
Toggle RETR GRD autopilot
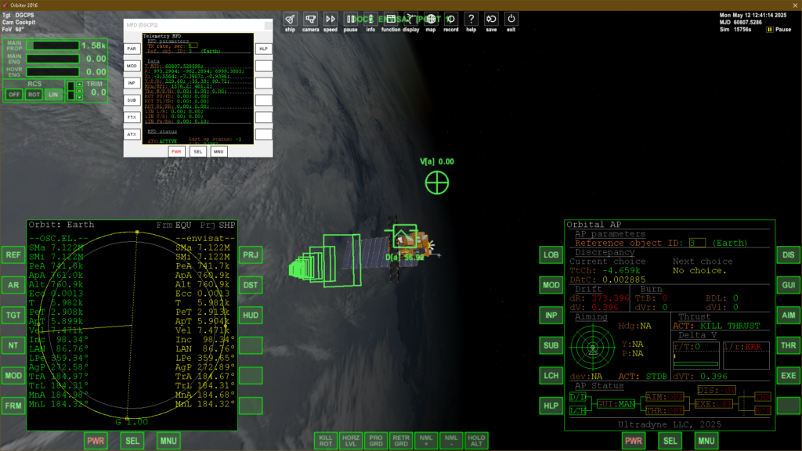tap(400, 441)
